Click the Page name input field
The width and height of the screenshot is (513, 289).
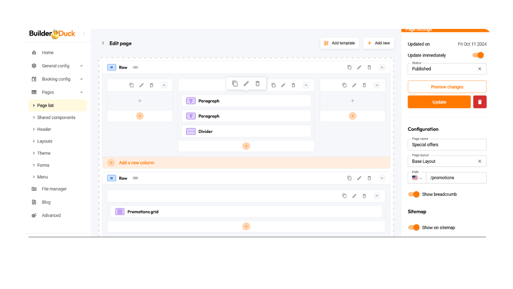[447, 145]
